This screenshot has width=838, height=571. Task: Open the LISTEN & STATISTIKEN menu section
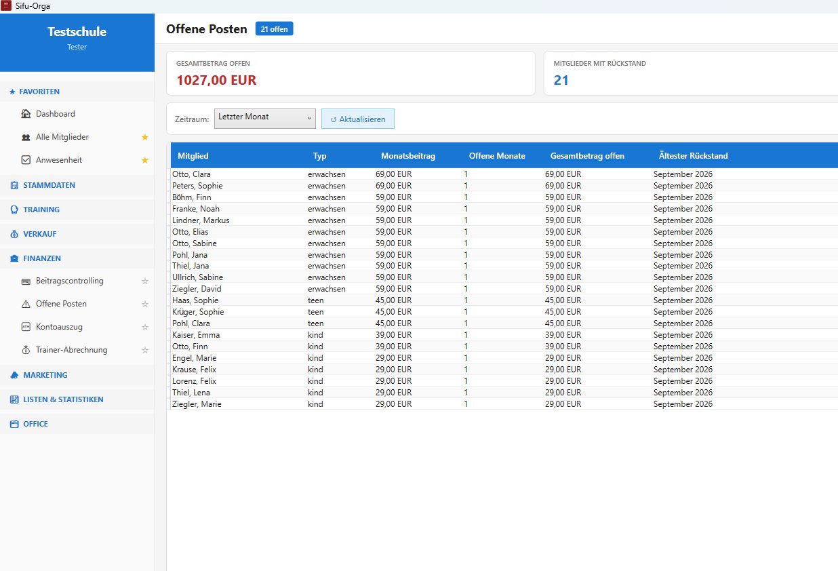(x=77, y=399)
